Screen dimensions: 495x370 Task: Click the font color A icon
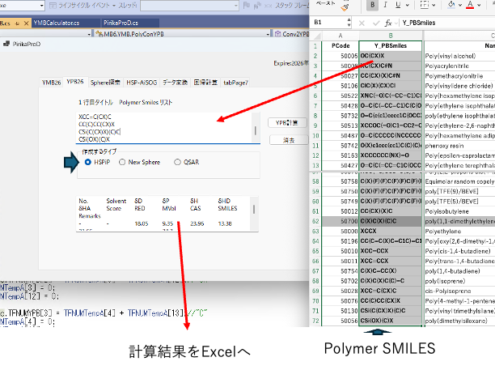470,6
